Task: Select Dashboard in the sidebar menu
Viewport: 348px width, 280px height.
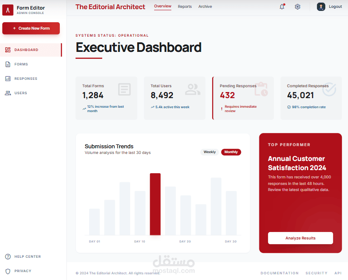Action: (x=31, y=50)
